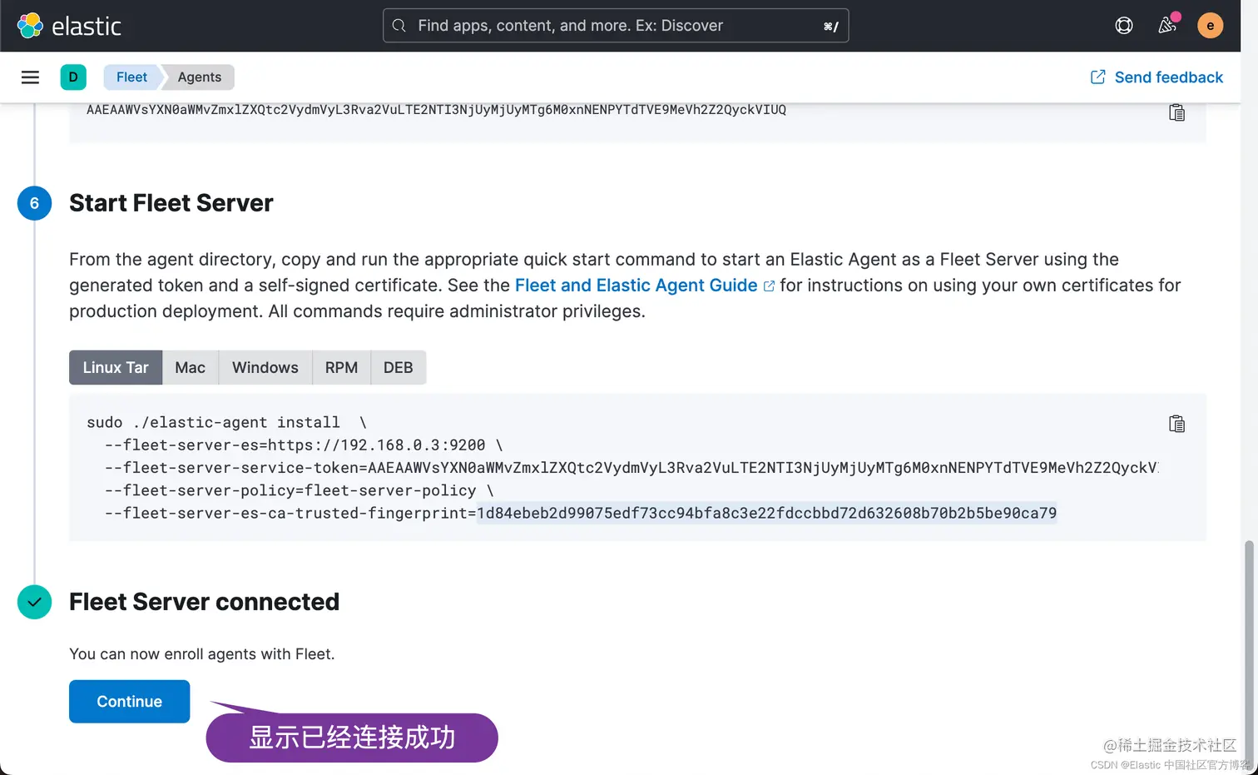This screenshot has width=1258, height=775.
Task: Click the Continue button
Action: 129,702
